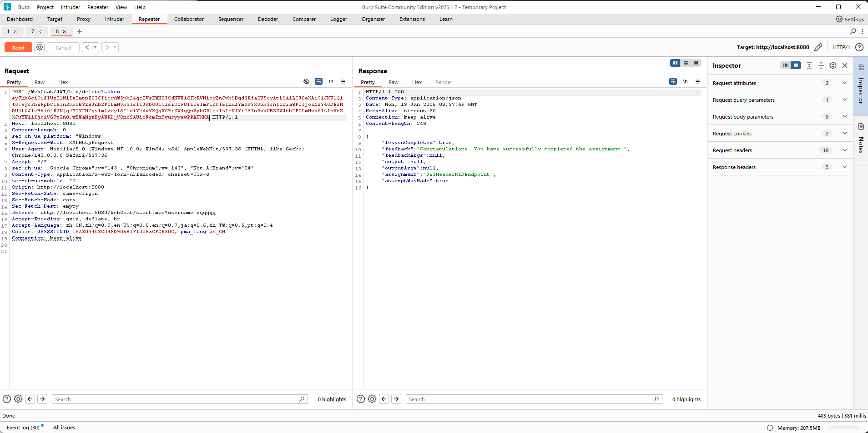Click the search icon in tab bar
The width and height of the screenshot is (868, 433).
853,31
